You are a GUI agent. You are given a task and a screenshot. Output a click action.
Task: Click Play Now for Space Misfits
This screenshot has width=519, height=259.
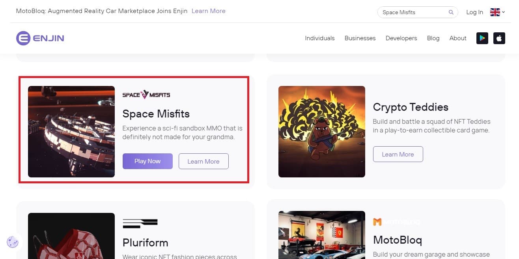[x=147, y=161]
